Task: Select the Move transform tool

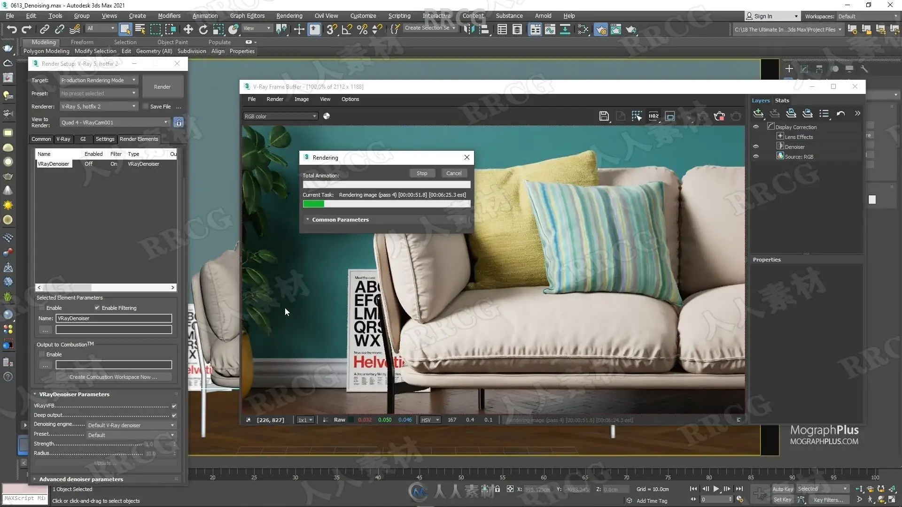Action: [188, 30]
